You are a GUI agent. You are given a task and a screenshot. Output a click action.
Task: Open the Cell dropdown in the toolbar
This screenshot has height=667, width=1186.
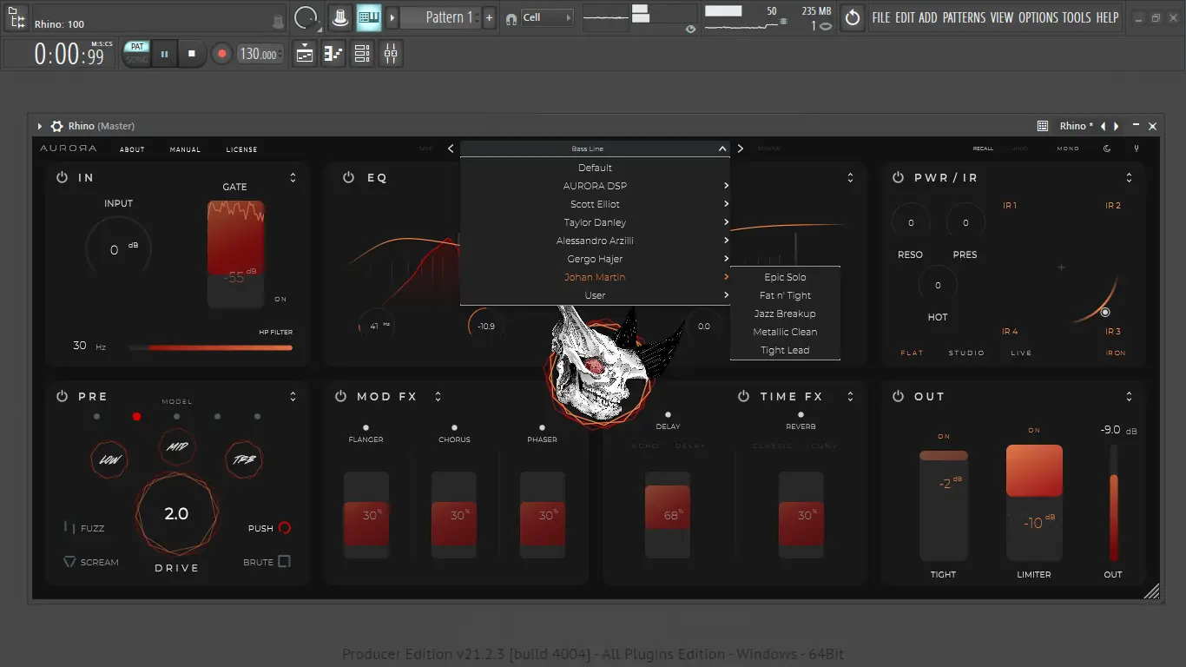point(569,17)
